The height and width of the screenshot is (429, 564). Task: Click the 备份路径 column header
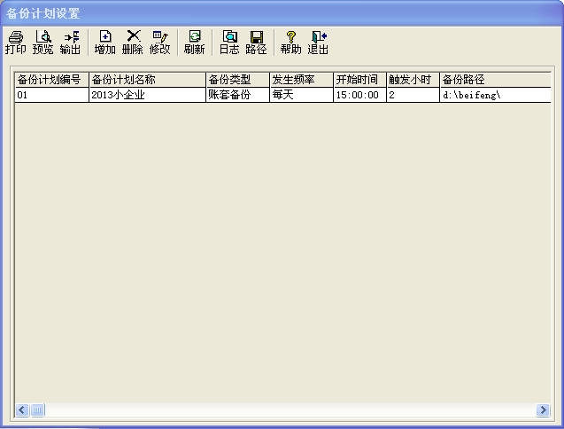point(495,80)
